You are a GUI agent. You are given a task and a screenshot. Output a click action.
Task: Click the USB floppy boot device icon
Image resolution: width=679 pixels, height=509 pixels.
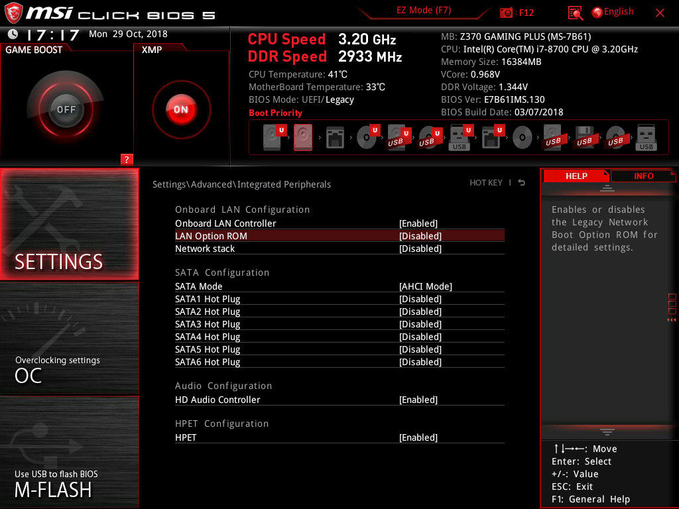[x=585, y=138]
